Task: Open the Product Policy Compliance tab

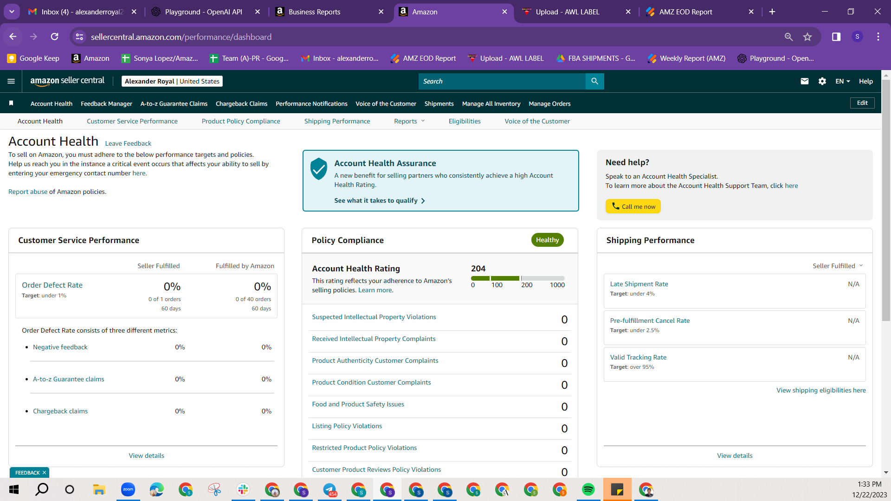Action: click(241, 121)
